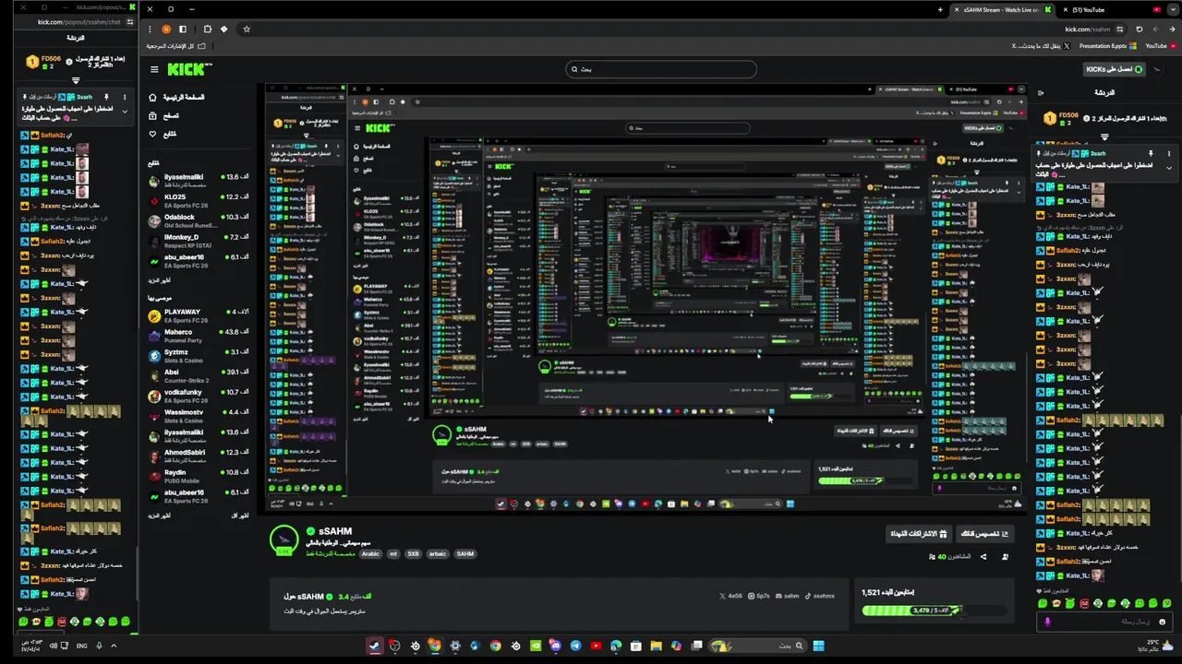The height and width of the screenshot is (664, 1182).
Task: Reload the Kick page
Action: tap(1139, 29)
